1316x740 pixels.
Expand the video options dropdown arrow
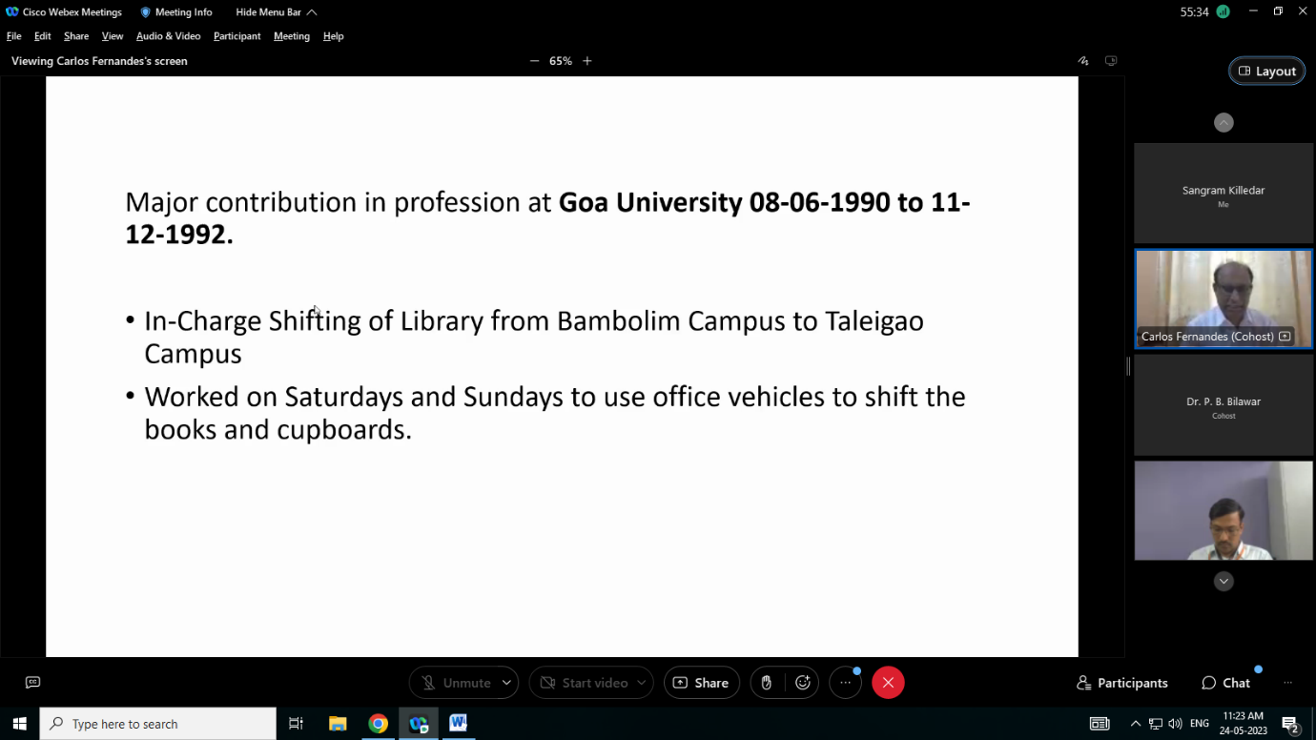pos(641,683)
